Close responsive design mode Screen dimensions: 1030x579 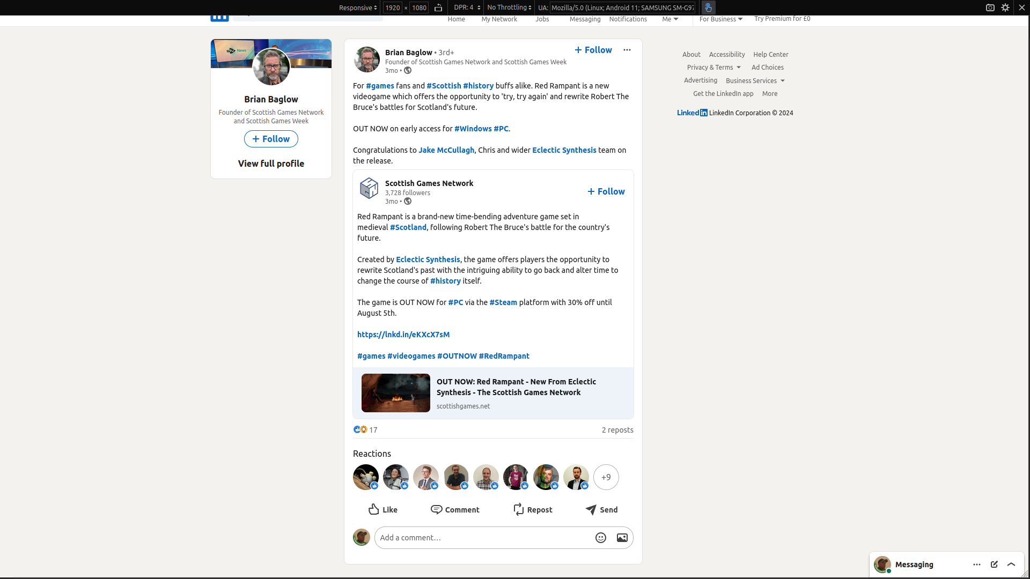tap(1022, 8)
